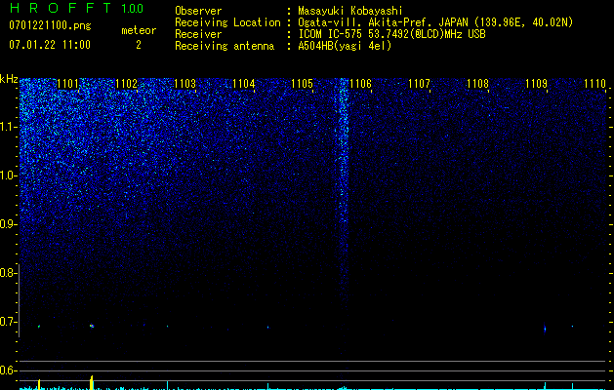
Task: Click the Receiving antenna label
Action: [225, 46]
